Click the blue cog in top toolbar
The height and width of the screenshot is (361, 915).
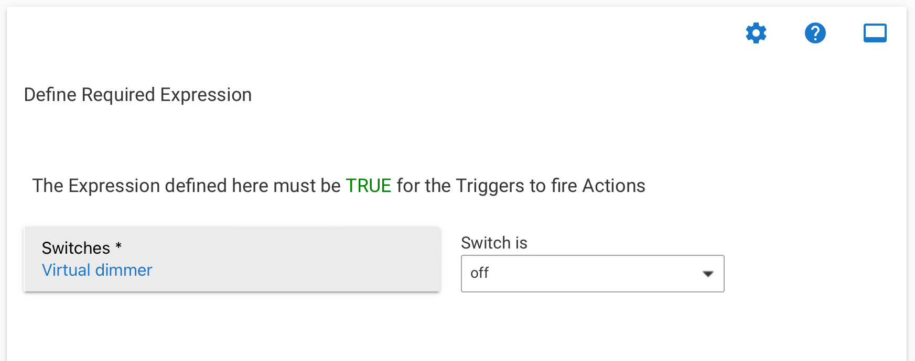756,33
